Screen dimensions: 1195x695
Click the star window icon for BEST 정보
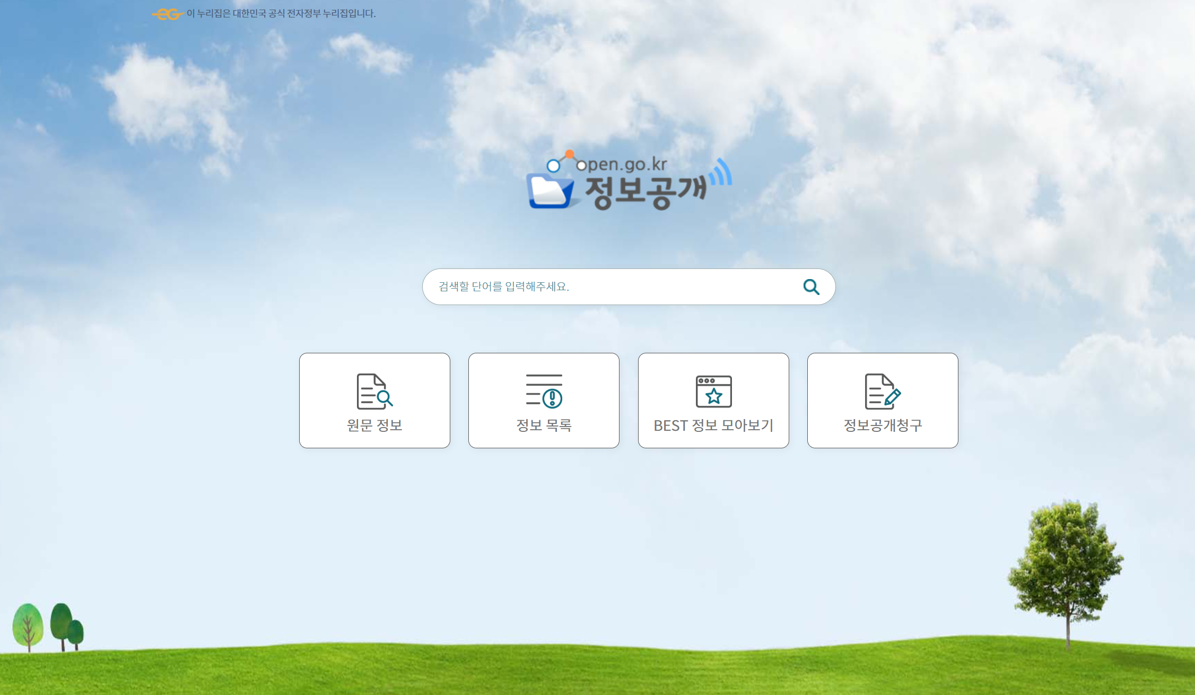point(713,392)
